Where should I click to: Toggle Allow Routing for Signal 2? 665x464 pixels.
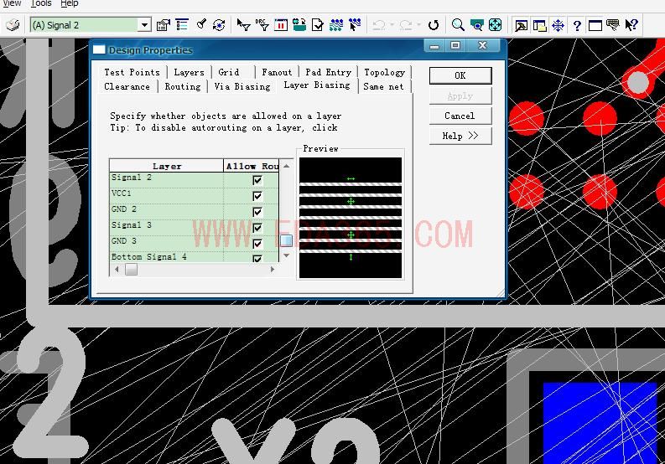pyautogui.click(x=257, y=180)
